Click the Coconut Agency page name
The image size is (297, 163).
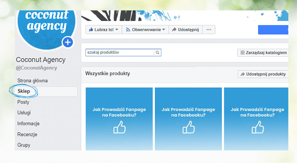(x=41, y=60)
